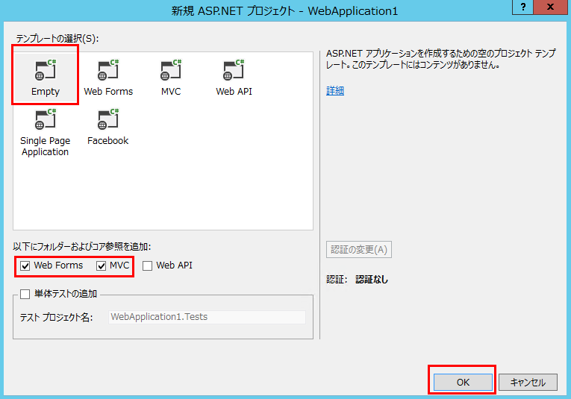Open the 詳細 link
Screen dimensions: 571x399
coord(335,90)
